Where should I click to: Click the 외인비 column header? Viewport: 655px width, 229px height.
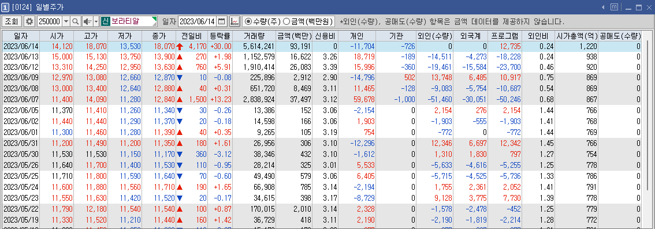click(539, 36)
